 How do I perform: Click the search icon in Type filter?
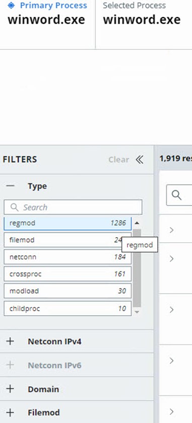(14, 207)
